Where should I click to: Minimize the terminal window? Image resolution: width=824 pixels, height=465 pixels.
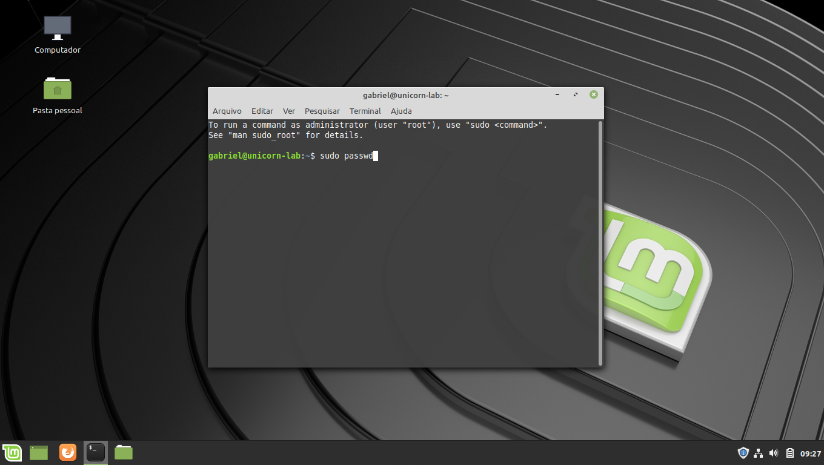pos(557,94)
